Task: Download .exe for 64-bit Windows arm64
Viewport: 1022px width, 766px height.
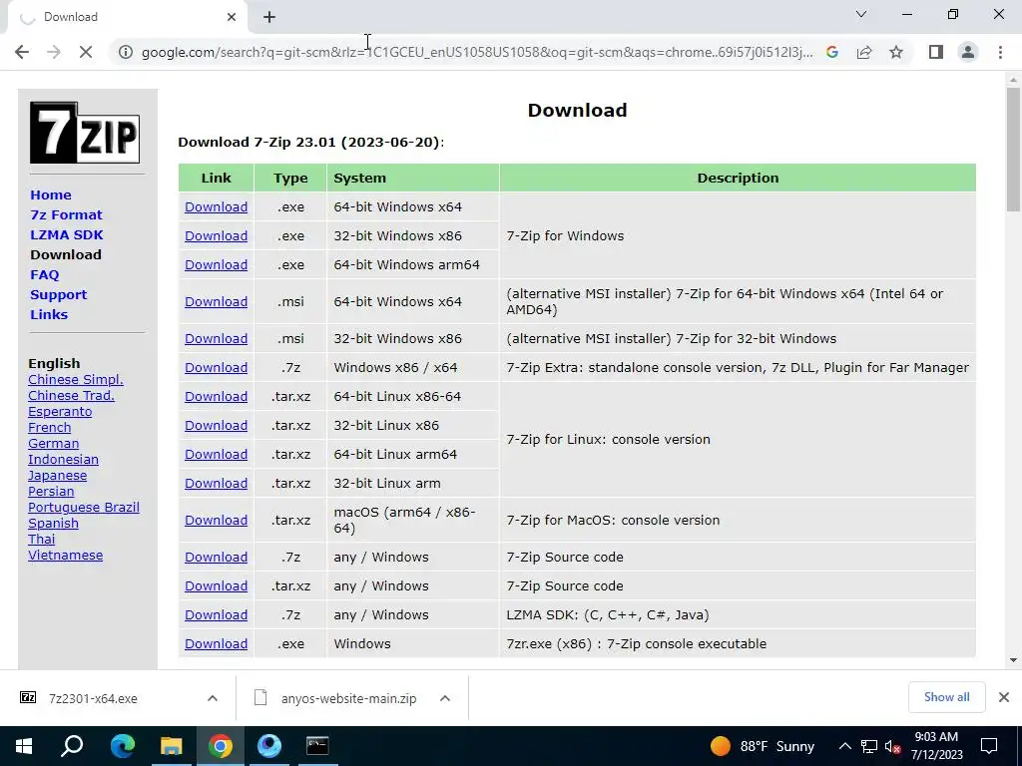Action: point(216,264)
